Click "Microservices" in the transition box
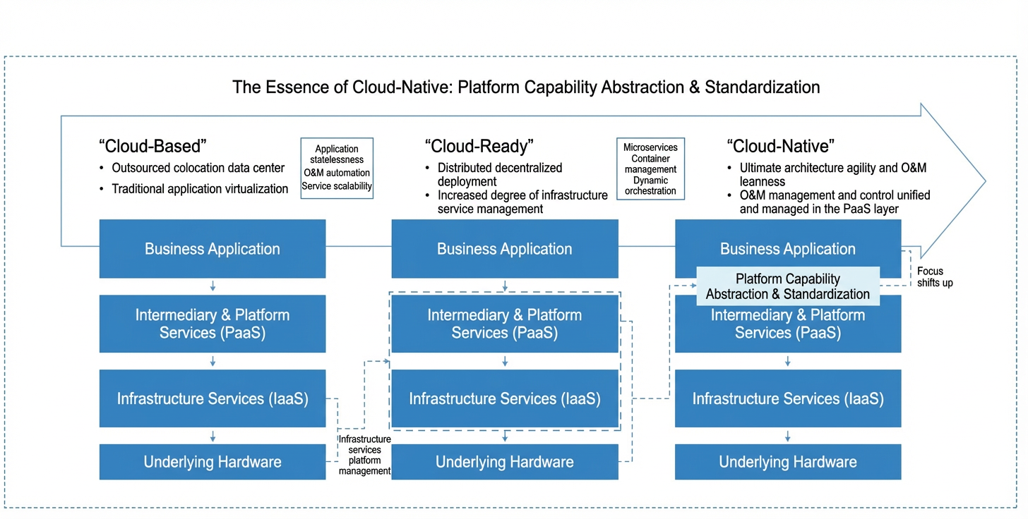Screen dimensions: 1028x519 pos(650,147)
